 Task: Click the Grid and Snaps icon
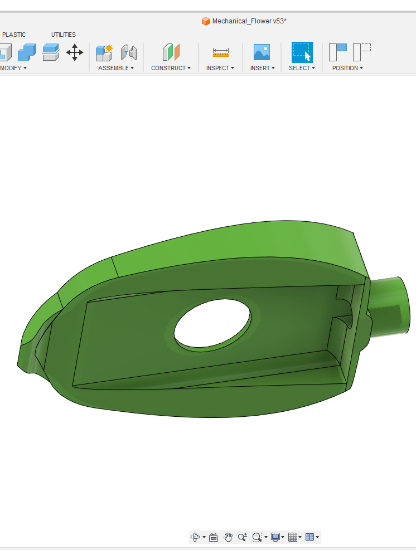292,537
